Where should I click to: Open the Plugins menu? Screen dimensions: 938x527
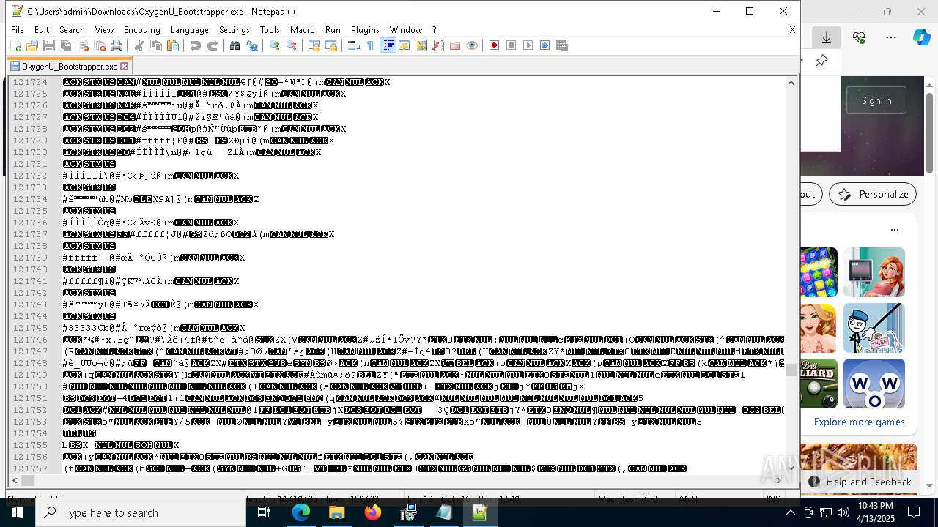[x=365, y=30]
